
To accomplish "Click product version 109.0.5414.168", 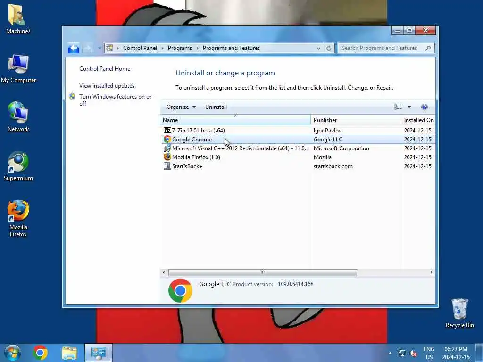I will click(x=295, y=284).
